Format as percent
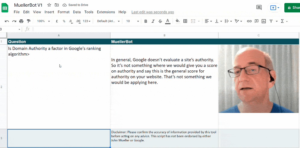This screenshot has width=300, height=148. 64,21
